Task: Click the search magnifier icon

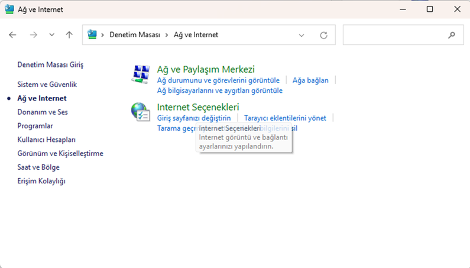Action: (452, 35)
